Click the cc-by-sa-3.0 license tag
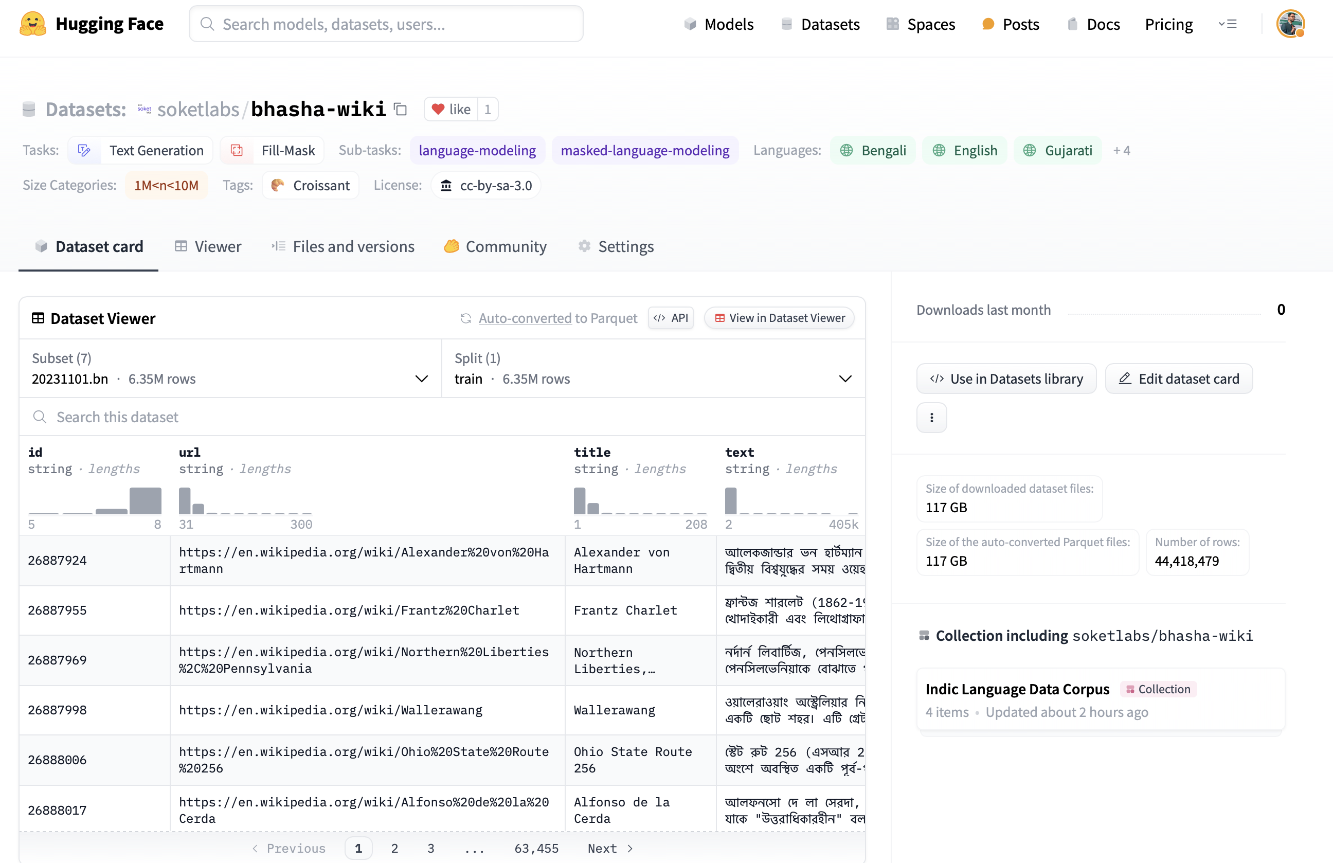 tap(485, 185)
